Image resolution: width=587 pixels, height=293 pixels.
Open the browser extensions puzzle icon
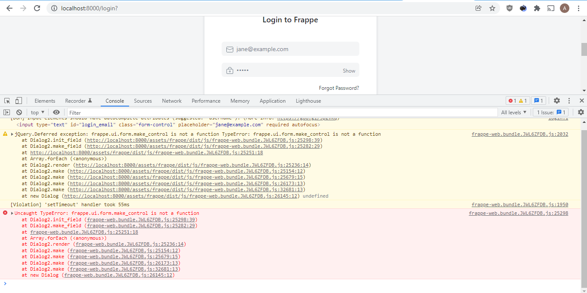coord(537,8)
